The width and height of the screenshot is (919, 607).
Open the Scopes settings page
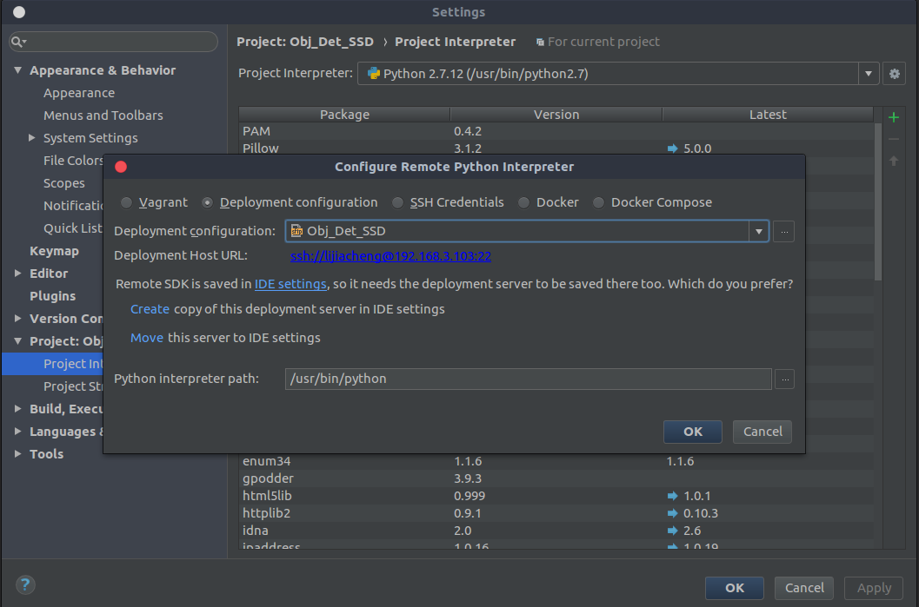[63, 183]
